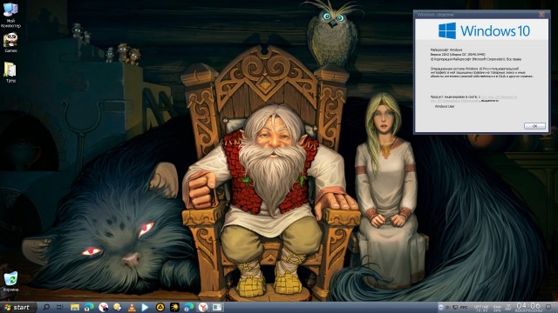The height and width of the screenshot is (313, 558).
Task: Launch VLC media player cone icon
Action: (x=132, y=307)
